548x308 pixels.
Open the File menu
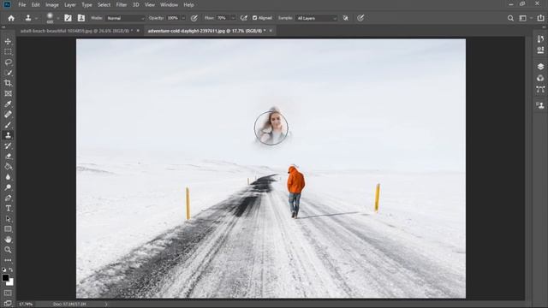pos(22,5)
